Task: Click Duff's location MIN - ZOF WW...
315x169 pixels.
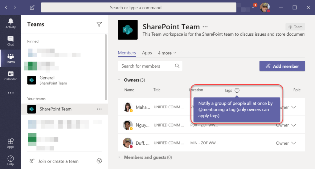Action: coord(204,143)
